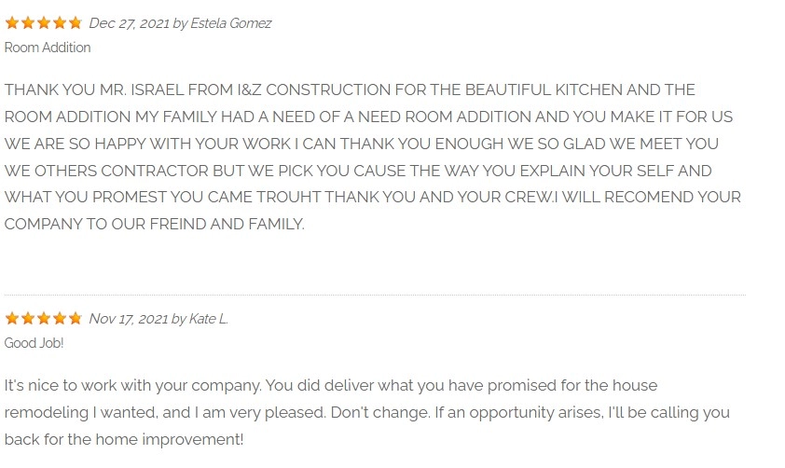Click fourth star of Estela Gomez's rating
This screenshot has height=468, width=785.
pos(60,23)
